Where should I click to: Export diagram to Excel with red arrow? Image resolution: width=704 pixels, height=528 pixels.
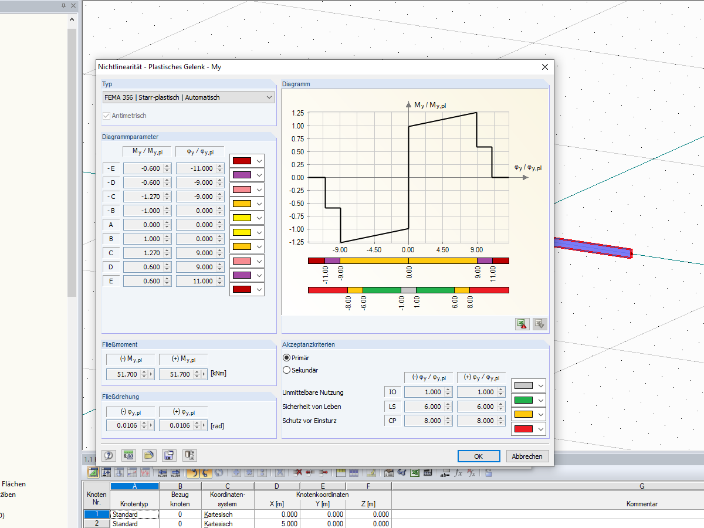522,323
